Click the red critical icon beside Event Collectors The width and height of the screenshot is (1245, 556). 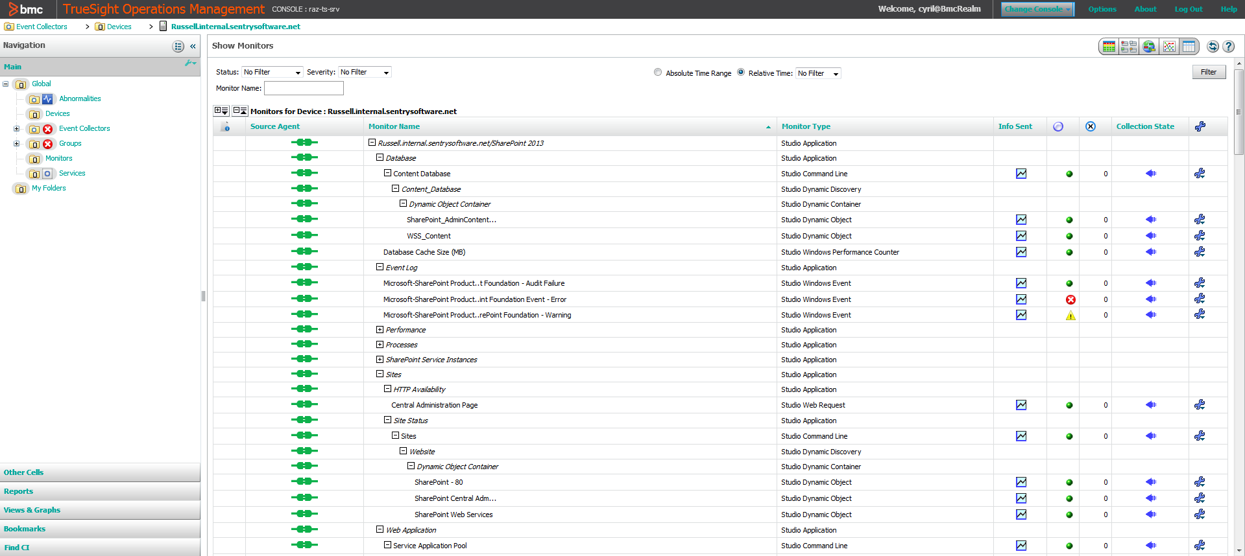[47, 129]
